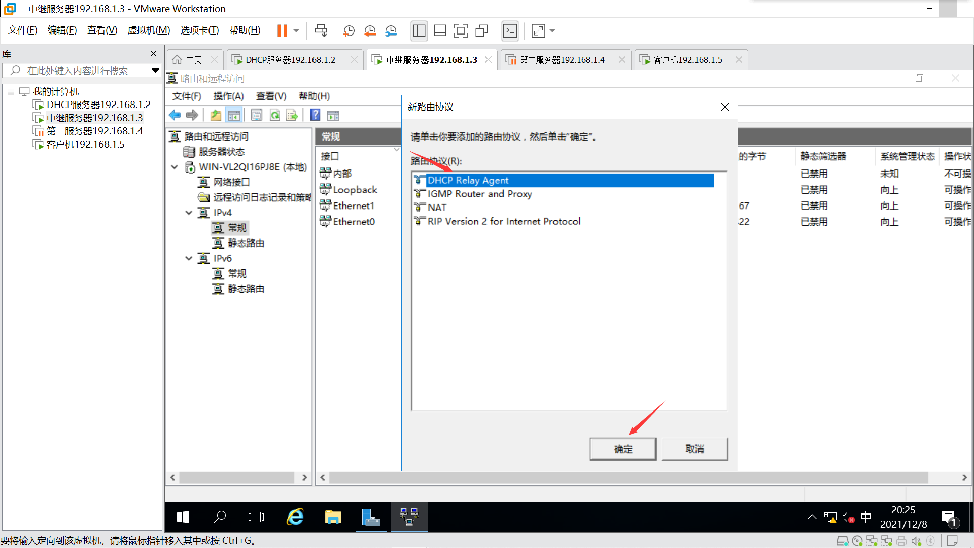974x548 pixels.
Task: Switch to the DHCP服务器192.168.1.2 tab
Action: point(290,60)
